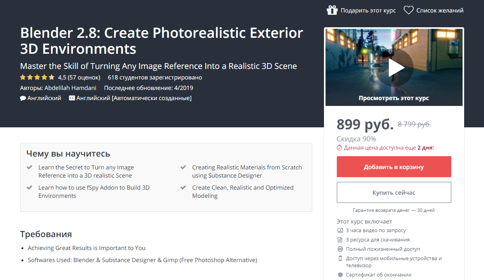Viewport: 484px width, 280px height.
Task: Click the lifetime access infinity icon
Action: 340,249
